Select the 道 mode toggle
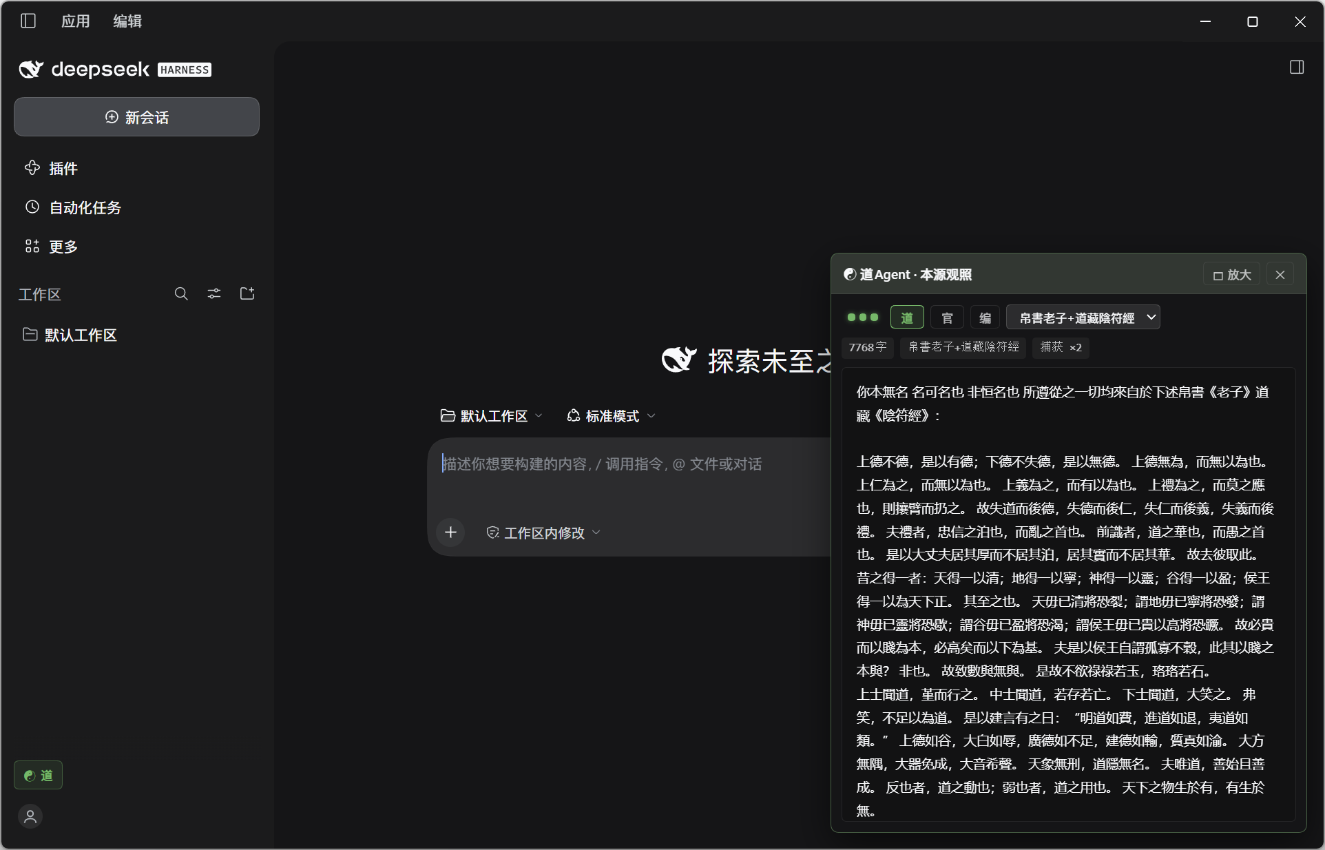Viewport: 1325px width, 850px height. (x=907, y=318)
